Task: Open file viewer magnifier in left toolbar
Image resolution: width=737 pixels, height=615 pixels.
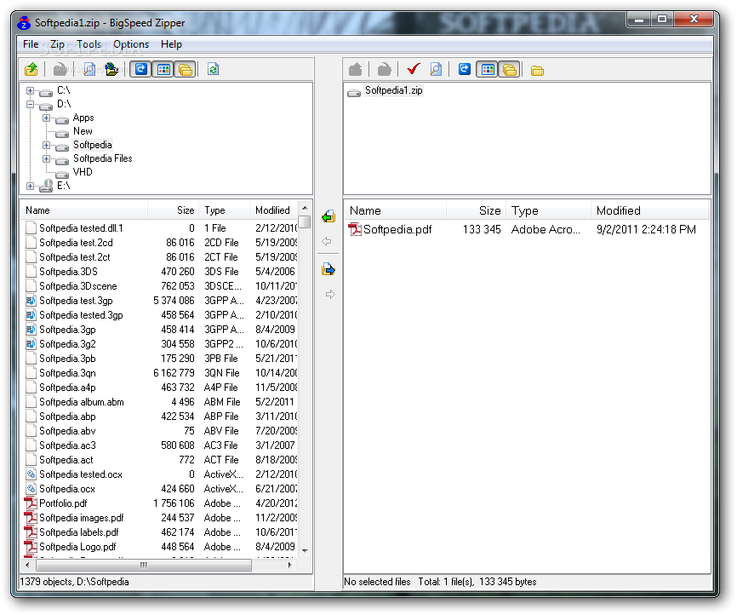Action: (89, 70)
